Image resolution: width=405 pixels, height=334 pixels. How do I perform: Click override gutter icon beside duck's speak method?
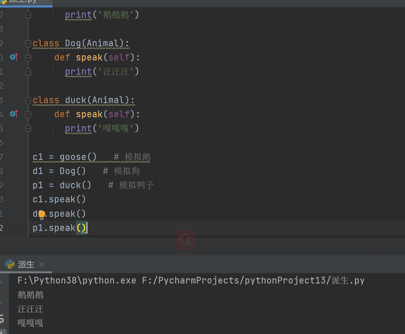click(x=14, y=114)
